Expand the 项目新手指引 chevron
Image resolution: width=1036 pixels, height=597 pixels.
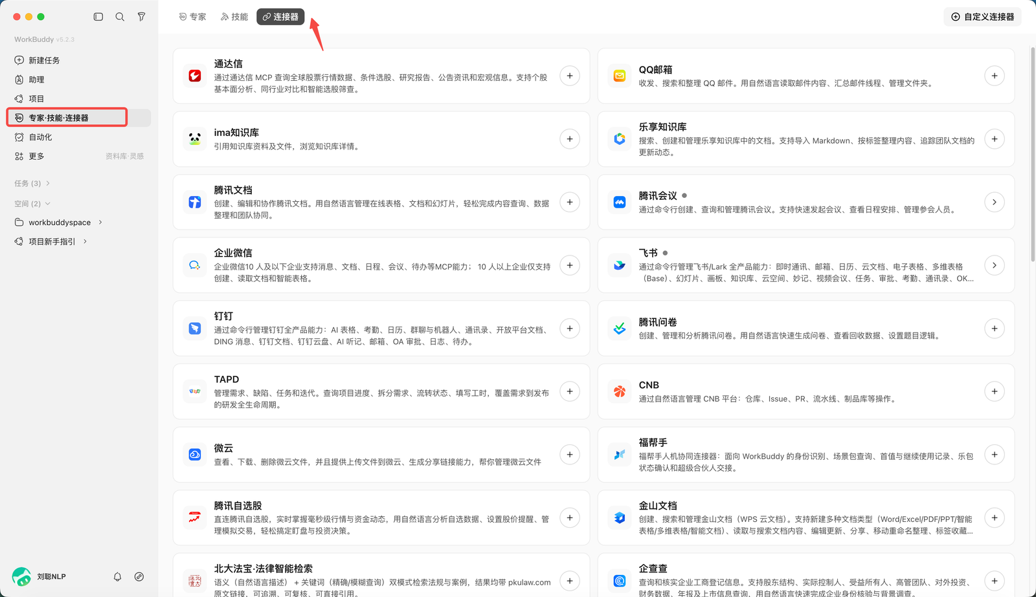click(x=85, y=242)
